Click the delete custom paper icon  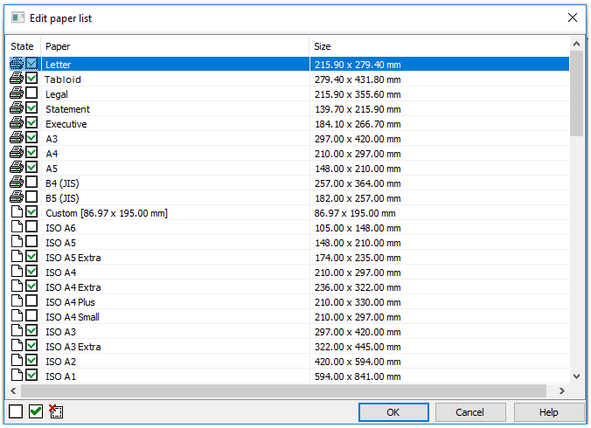(56, 411)
